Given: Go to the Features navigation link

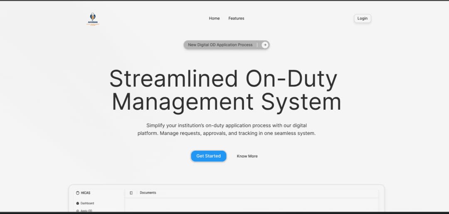Looking at the screenshot, I should coord(236,18).
